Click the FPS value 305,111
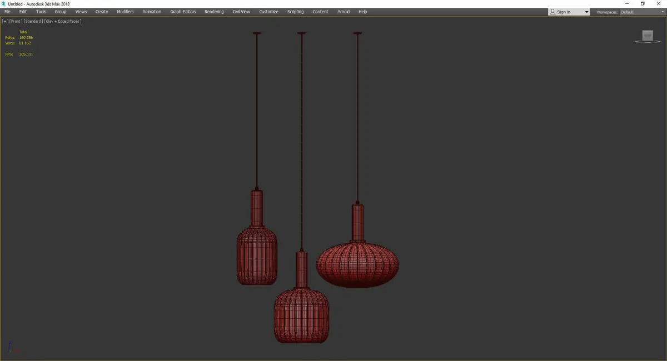 26,54
